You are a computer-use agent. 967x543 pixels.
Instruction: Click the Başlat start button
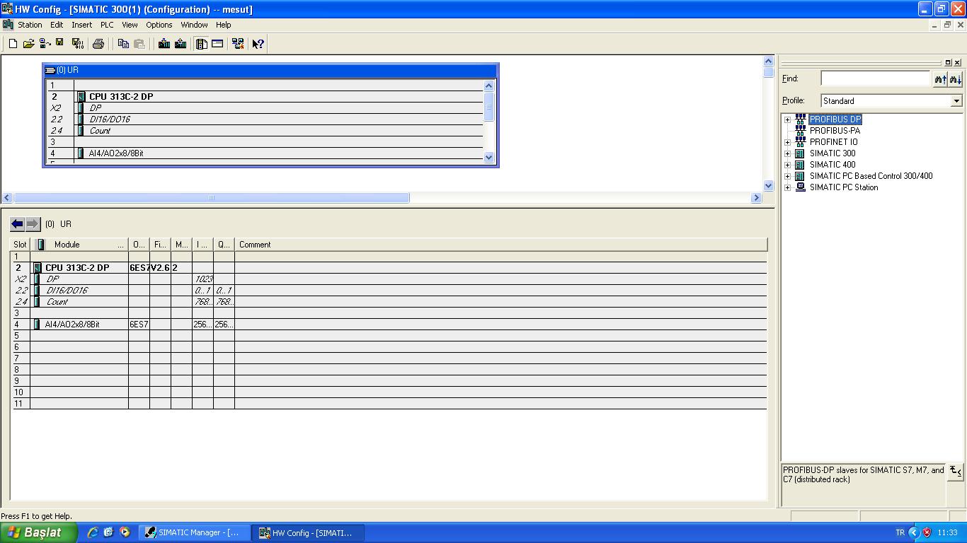click(x=38, y=532)
